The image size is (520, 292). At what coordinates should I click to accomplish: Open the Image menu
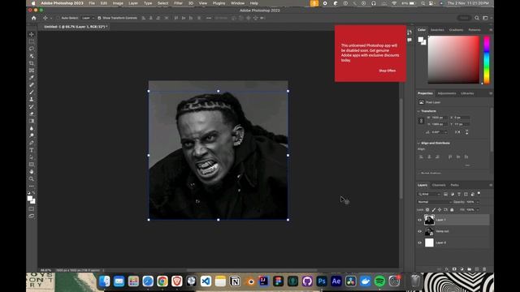118,3
